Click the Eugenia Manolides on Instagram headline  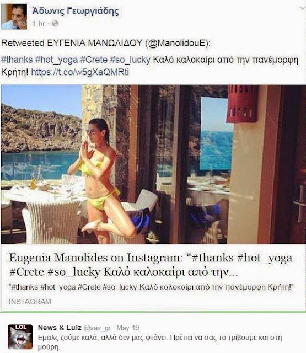151,265
